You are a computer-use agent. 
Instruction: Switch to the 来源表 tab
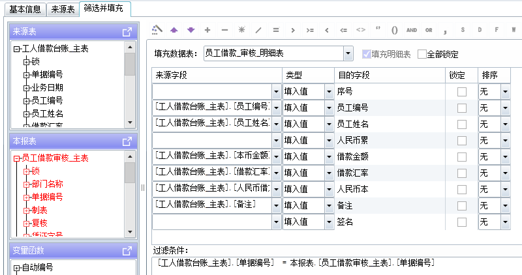63,9
